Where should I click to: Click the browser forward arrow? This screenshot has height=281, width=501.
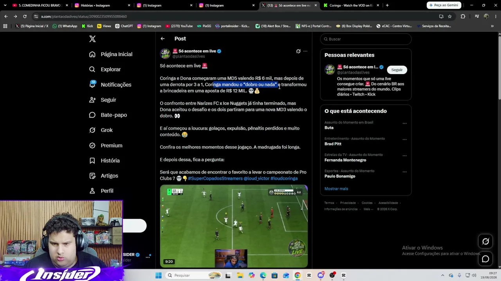(15, 16)
